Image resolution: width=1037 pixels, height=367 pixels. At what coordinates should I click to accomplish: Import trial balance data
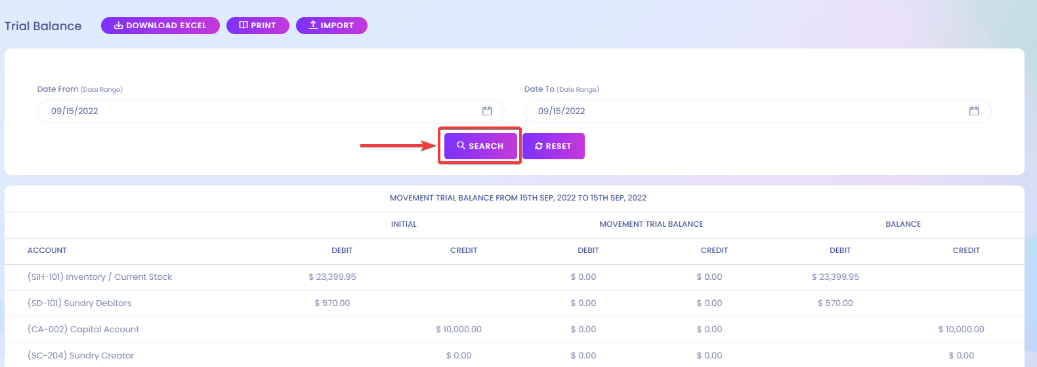click(331, 26)
